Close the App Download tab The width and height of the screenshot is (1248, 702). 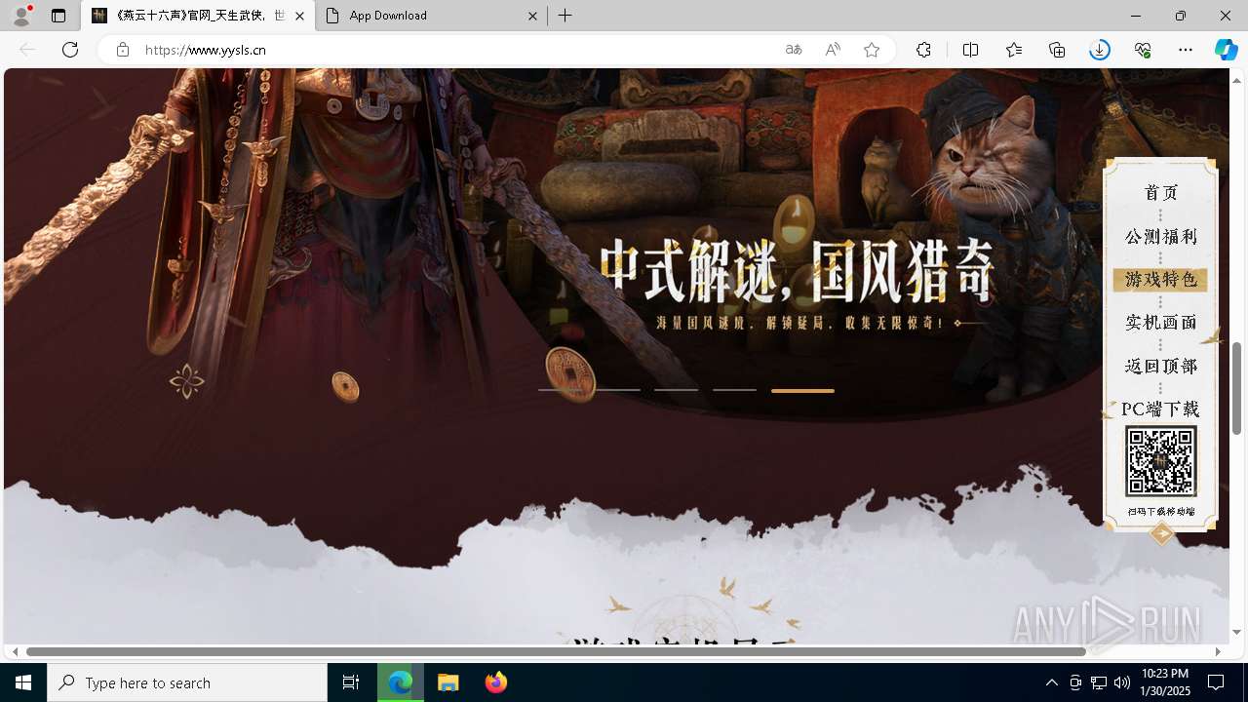[532, 16]
